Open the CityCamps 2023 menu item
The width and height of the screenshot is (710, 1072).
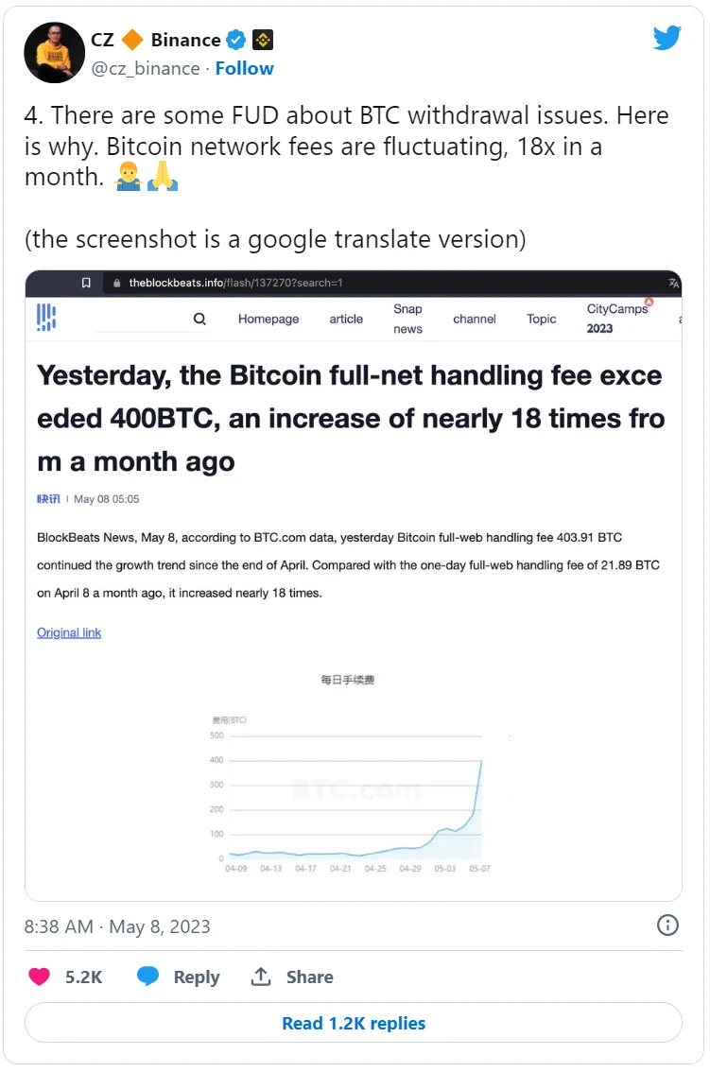point(617,319)
